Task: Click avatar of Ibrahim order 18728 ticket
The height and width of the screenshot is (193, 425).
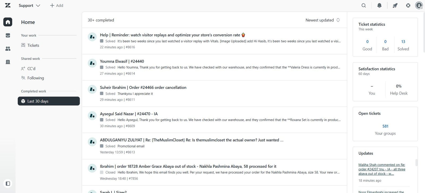Action: click(92, 168)
